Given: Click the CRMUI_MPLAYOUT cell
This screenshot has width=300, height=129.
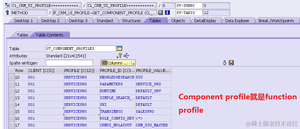Looking at the screenshot, I should 118,125.
